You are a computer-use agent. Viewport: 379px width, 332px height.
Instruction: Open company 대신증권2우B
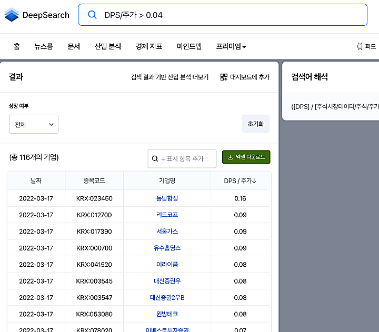click(167, 297)
